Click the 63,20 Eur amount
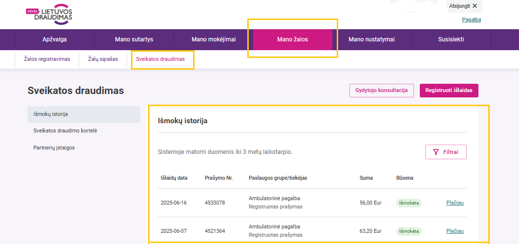The image size is (519, 244). pyautogui.click(x=371, y=231)
